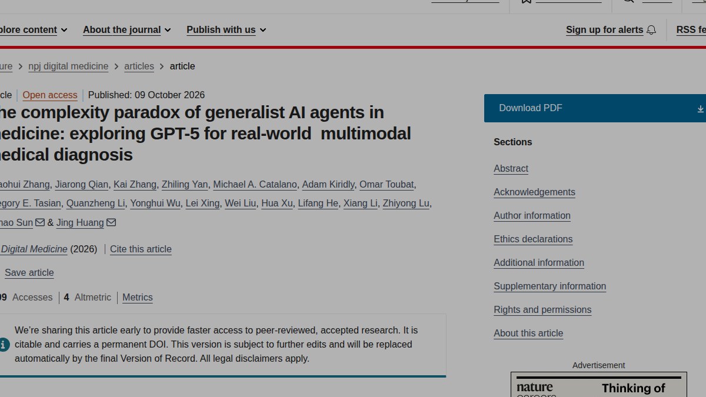This screenshot has width=706, height=397.
Task: Click the Open access link
Action: coord(50,95)
